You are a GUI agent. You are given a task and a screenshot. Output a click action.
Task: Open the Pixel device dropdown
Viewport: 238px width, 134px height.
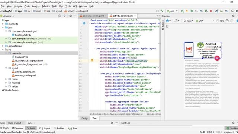[189, 21]
